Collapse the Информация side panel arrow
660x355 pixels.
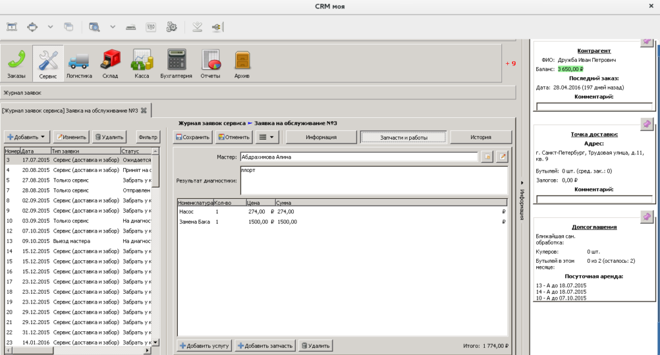(x=522, y=183)
